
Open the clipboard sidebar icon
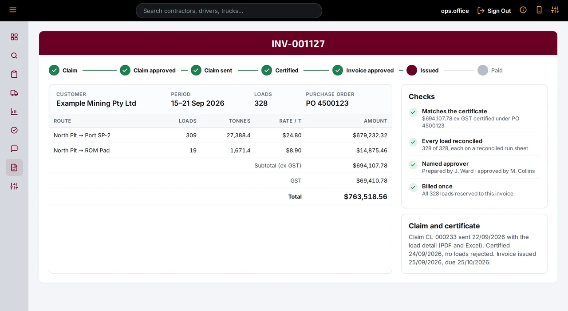point(14,74)
